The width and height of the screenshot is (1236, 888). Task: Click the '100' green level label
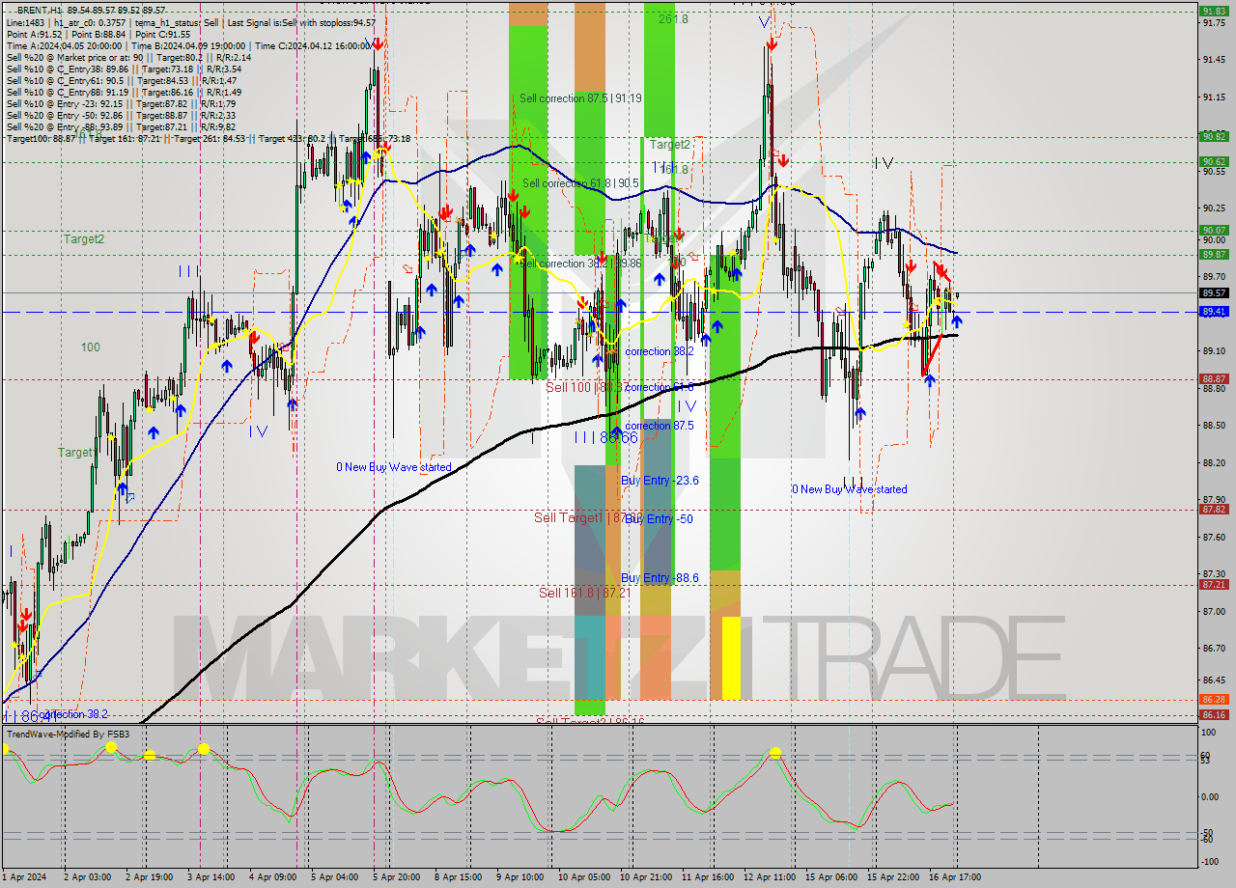(x=91, y=347)
